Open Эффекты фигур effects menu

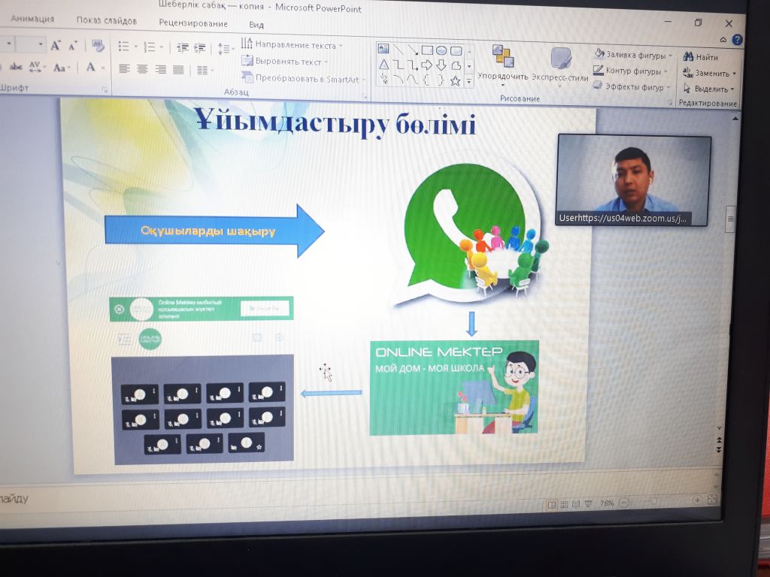pos(632,86)
